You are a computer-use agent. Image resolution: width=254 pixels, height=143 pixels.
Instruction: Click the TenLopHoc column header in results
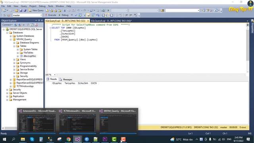(x=70, y=83)
